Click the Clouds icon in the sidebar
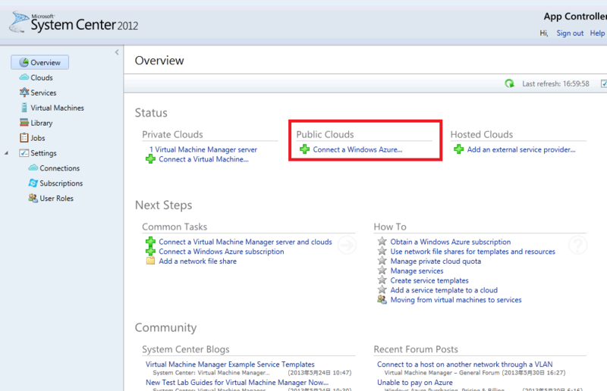Image resolution: width=607 pixels, height=391 pixels. coord(24,77)
